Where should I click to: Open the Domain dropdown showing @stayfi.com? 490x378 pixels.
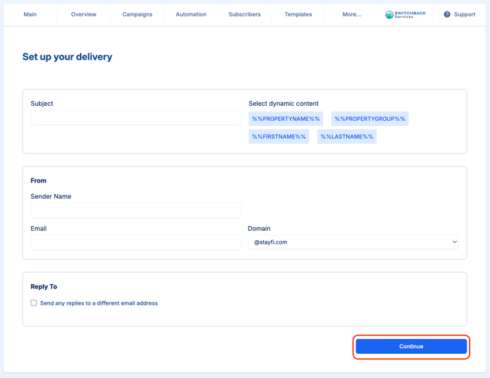[x=353, y=242]
